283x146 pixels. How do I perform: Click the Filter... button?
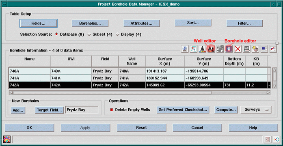[x=244, y=23]
